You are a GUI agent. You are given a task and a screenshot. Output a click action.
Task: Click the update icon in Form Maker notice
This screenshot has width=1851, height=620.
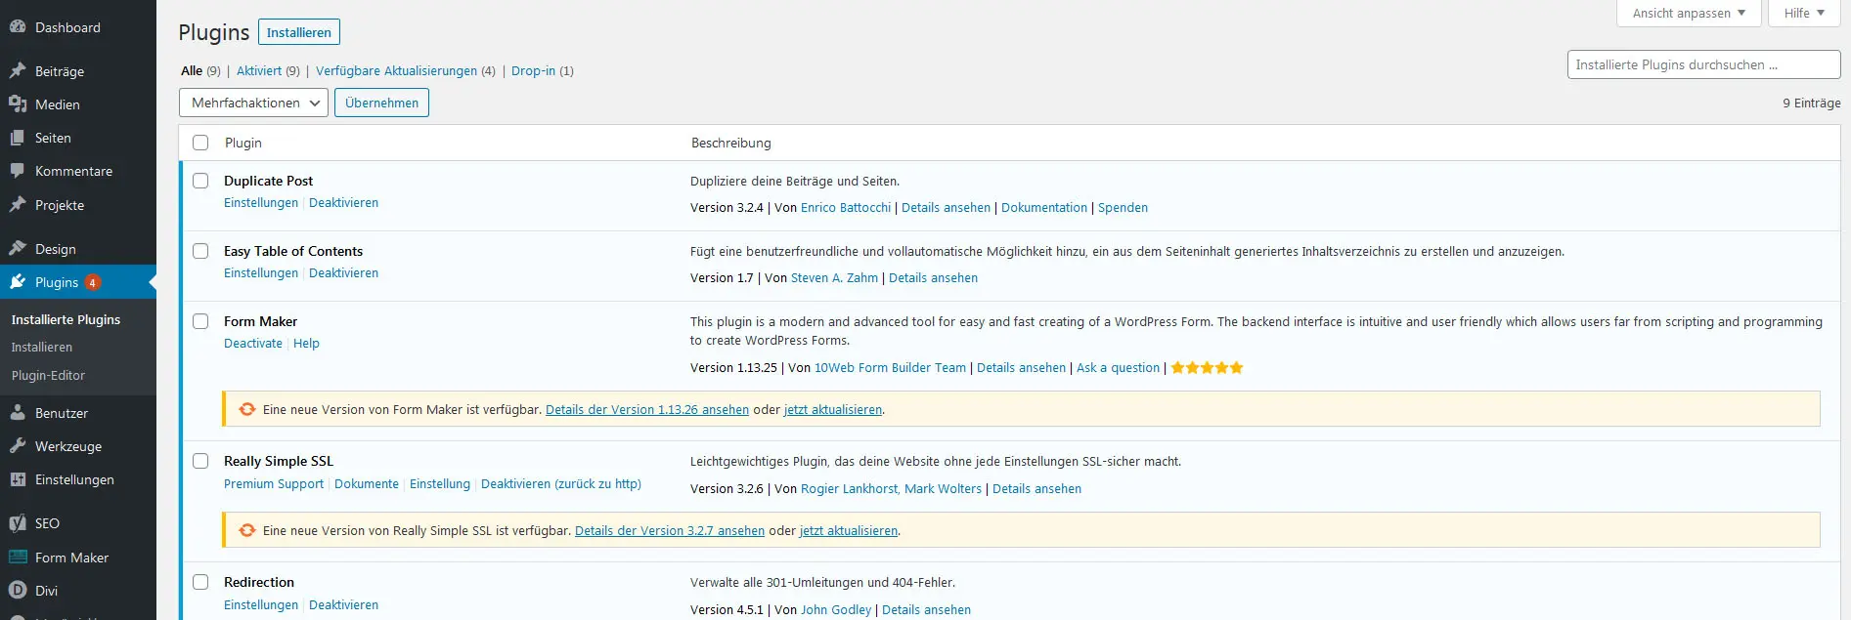(x=247, y=409)
